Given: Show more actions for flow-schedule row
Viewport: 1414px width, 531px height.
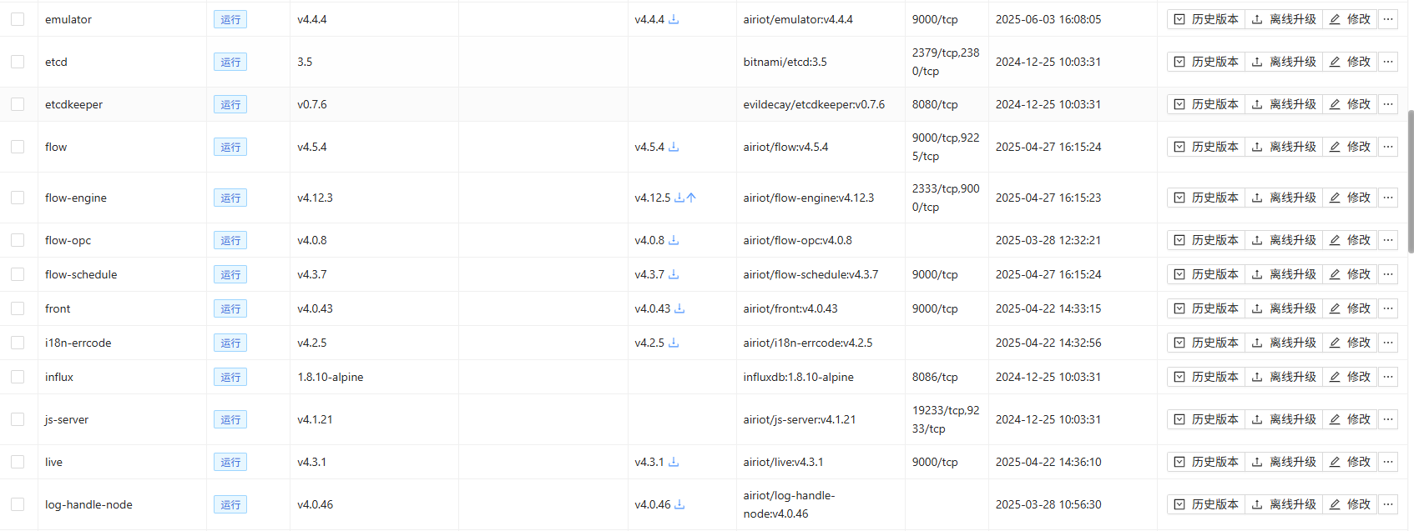Looking at the screenshot, I should point(1388,274).
